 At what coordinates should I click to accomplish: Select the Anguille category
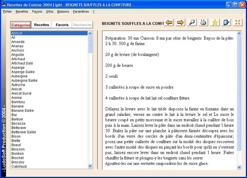click(x=49, y=55)
